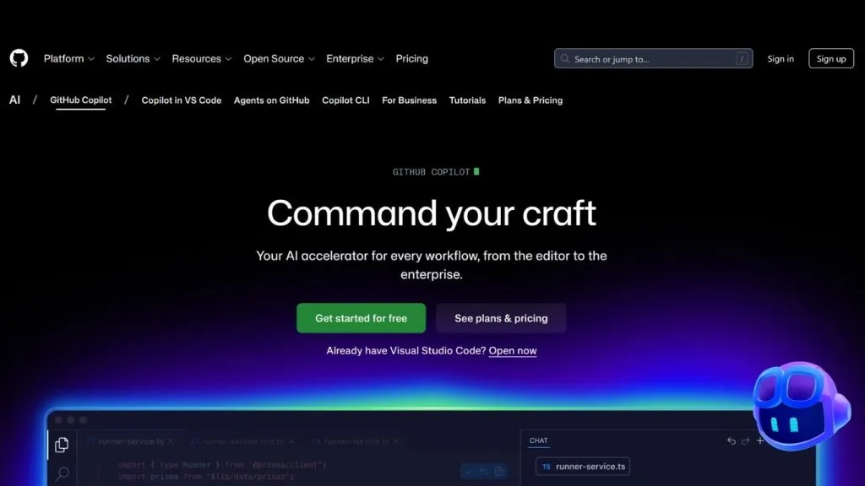This screenshot has height=486, width=865.
Task: Click the Command your craft heading
Action: pos(432,213)
